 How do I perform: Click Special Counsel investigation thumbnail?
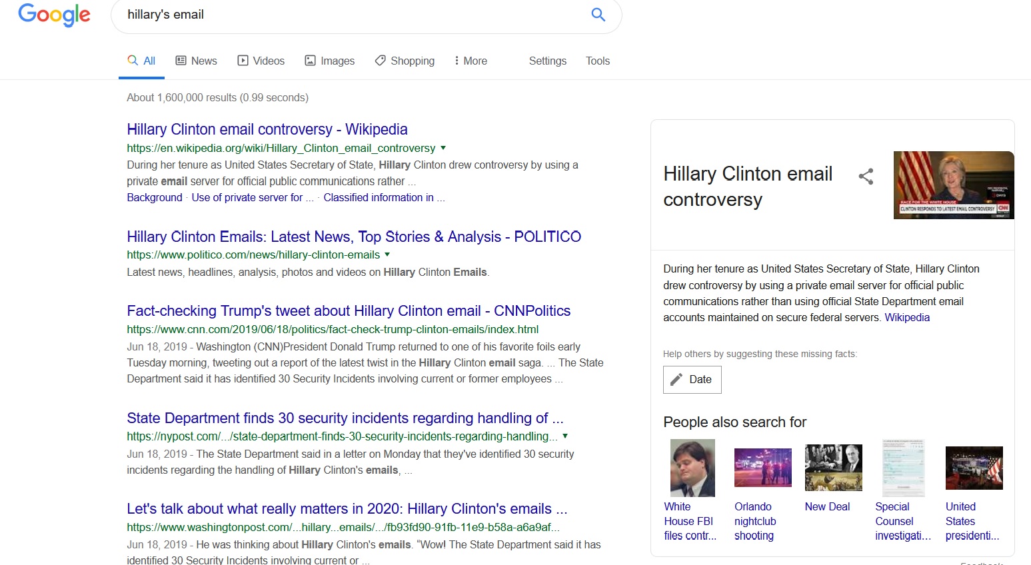(904, 468)
